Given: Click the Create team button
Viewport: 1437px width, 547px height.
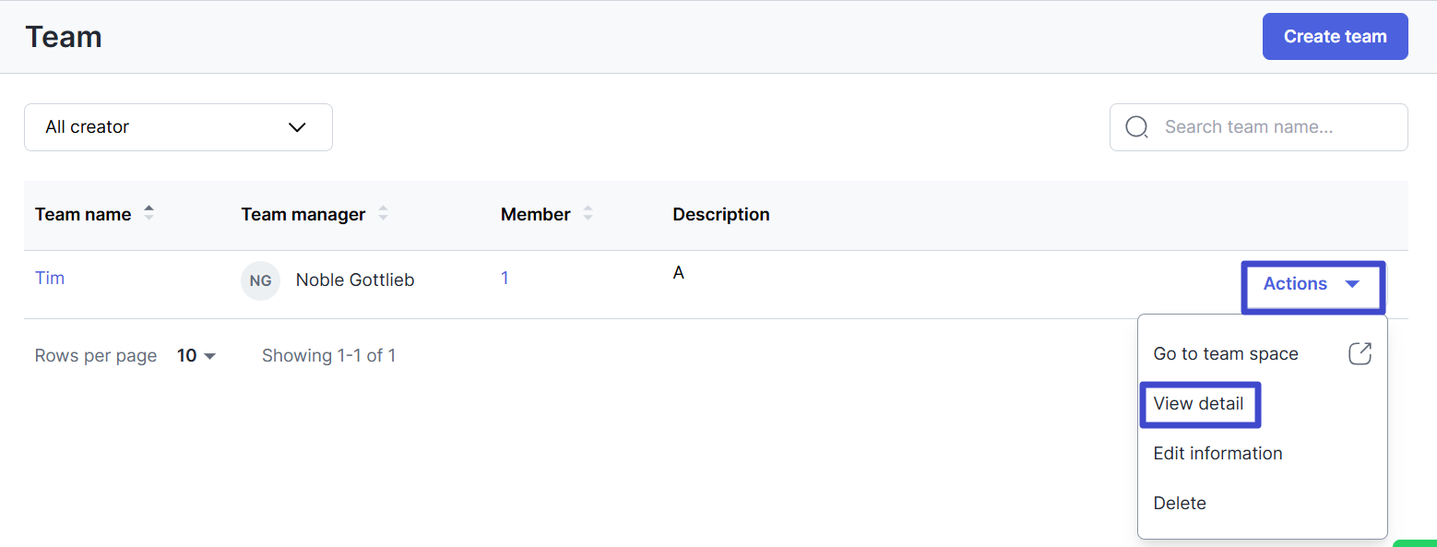Looking at the screenshot, I should pyautogui.click(x=1335, y=37).
